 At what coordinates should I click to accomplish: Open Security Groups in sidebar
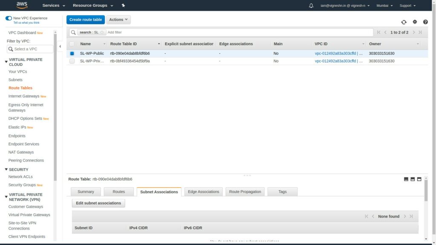(22, 185)
